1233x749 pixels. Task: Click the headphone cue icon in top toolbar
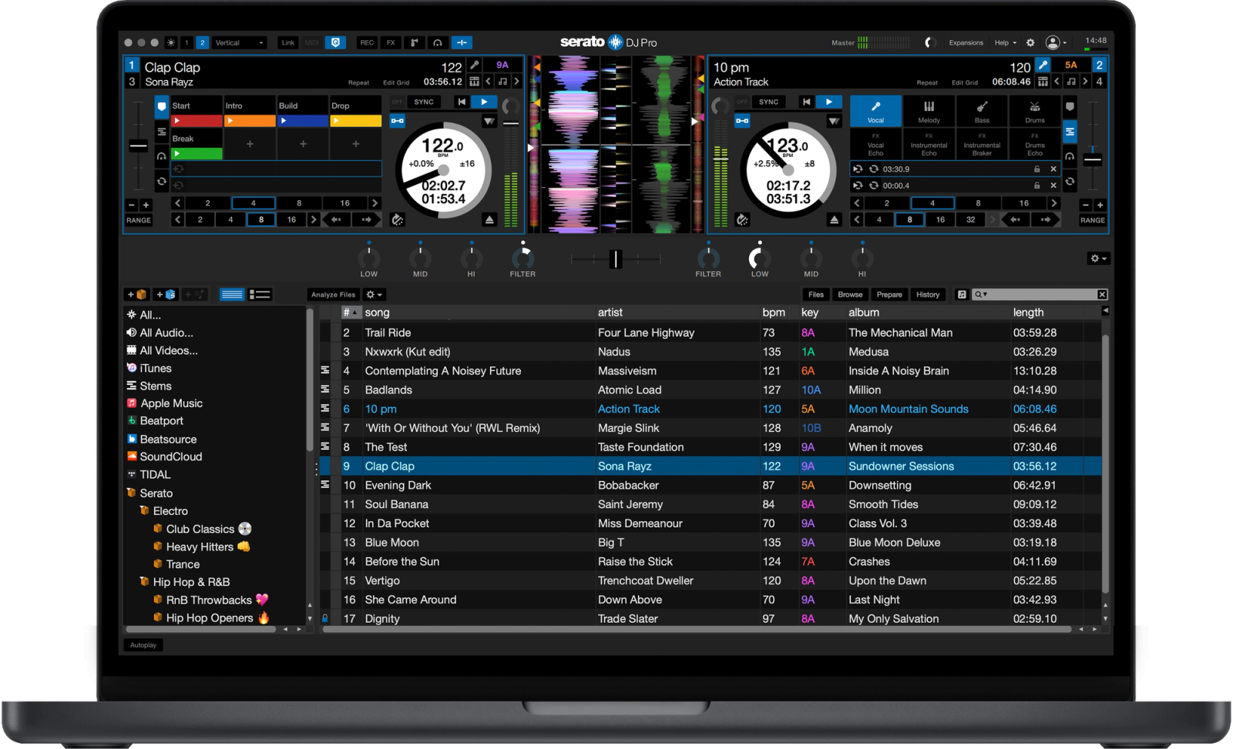click(438, 43)
